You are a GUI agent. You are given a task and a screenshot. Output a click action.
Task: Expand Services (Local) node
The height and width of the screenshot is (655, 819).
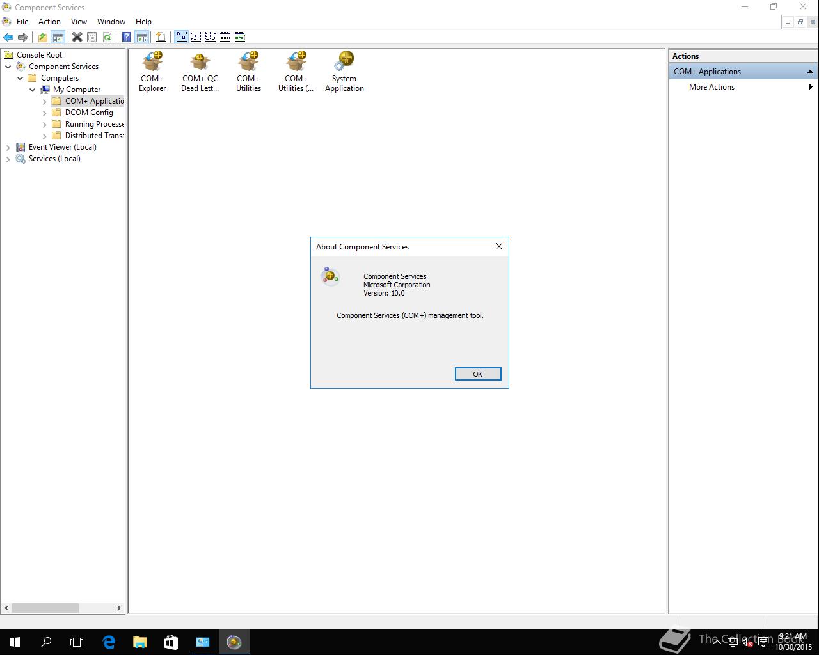click(8, 159)
